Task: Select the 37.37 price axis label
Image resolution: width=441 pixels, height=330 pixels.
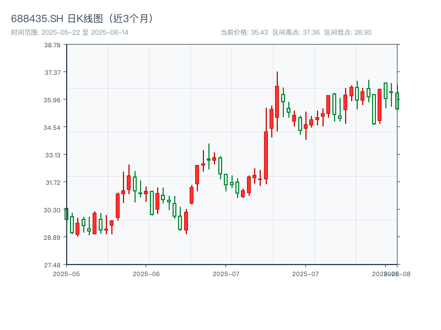Action: tap(52, 73)
